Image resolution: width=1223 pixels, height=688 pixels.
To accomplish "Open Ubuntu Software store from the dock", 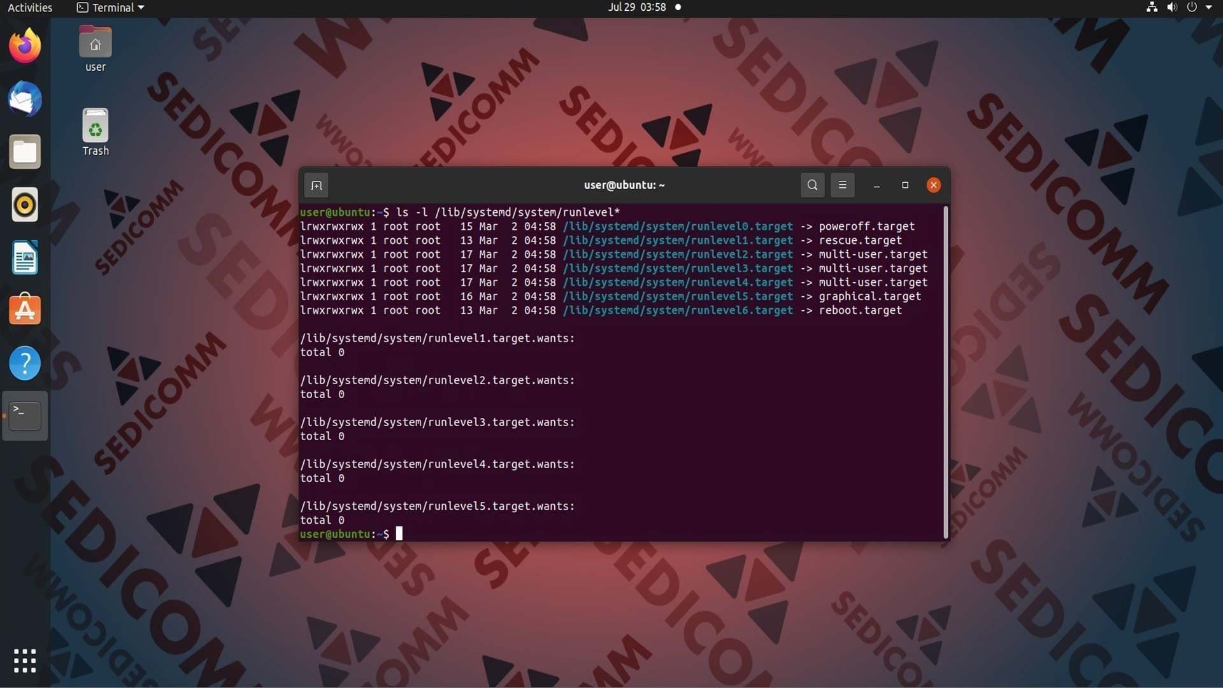I will pos(25,310).
